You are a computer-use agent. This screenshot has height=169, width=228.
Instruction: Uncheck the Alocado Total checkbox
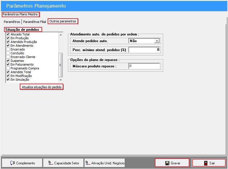pyautogui.click(x=8, y=34)
